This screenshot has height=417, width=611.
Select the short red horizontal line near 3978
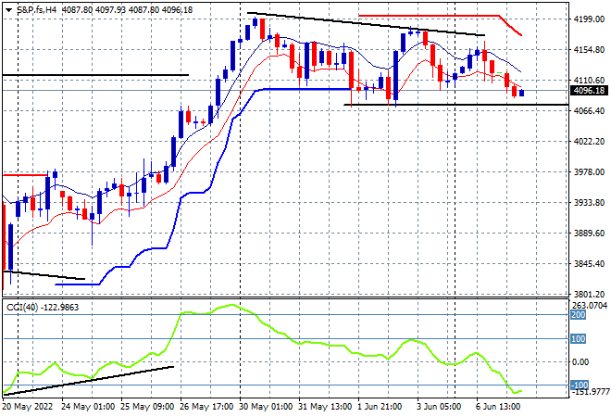25,175
